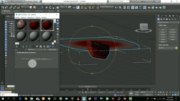
Task: Open Select by Name dialog icon
Action: click(x=35, y=8)
